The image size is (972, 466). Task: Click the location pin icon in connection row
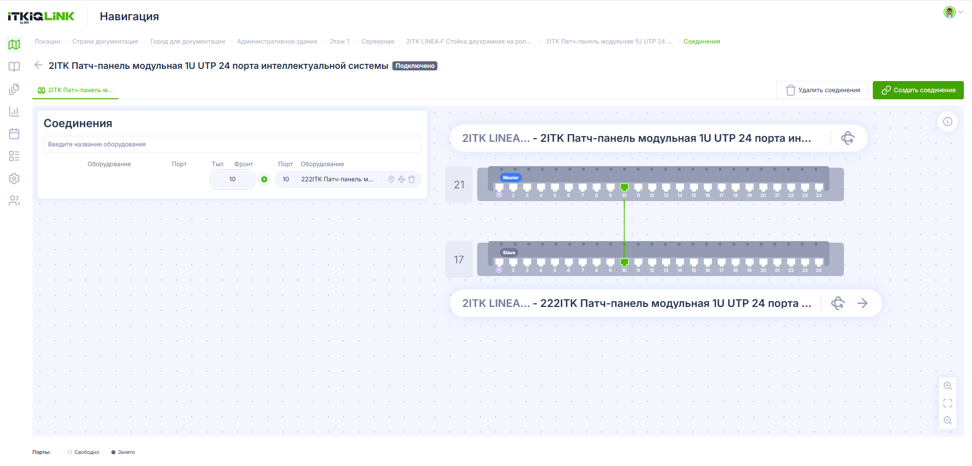pos(391,179)
